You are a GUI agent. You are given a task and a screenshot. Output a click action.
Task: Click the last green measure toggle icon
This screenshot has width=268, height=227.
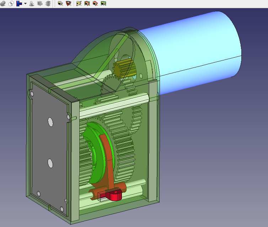103,4
